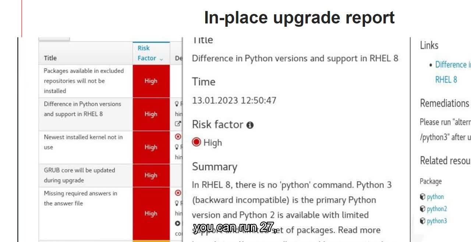Click external link icon in Python row
The width and height of the screenshot is (471, 242).
[178, 124]
